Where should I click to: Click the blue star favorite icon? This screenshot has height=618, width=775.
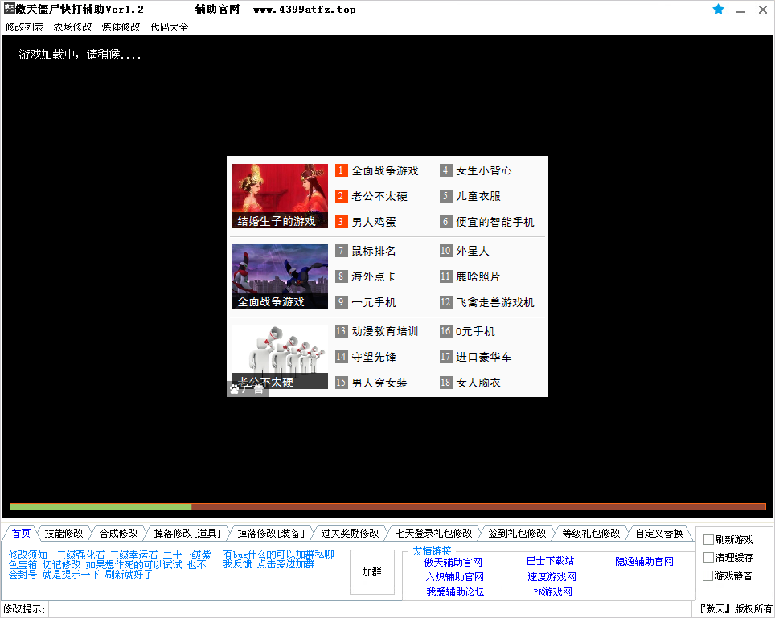tap(718, 10)
